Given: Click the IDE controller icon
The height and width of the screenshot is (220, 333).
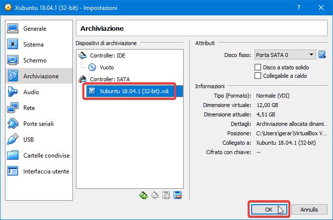Looking at the screenshot, I should (x=82, y=55).
